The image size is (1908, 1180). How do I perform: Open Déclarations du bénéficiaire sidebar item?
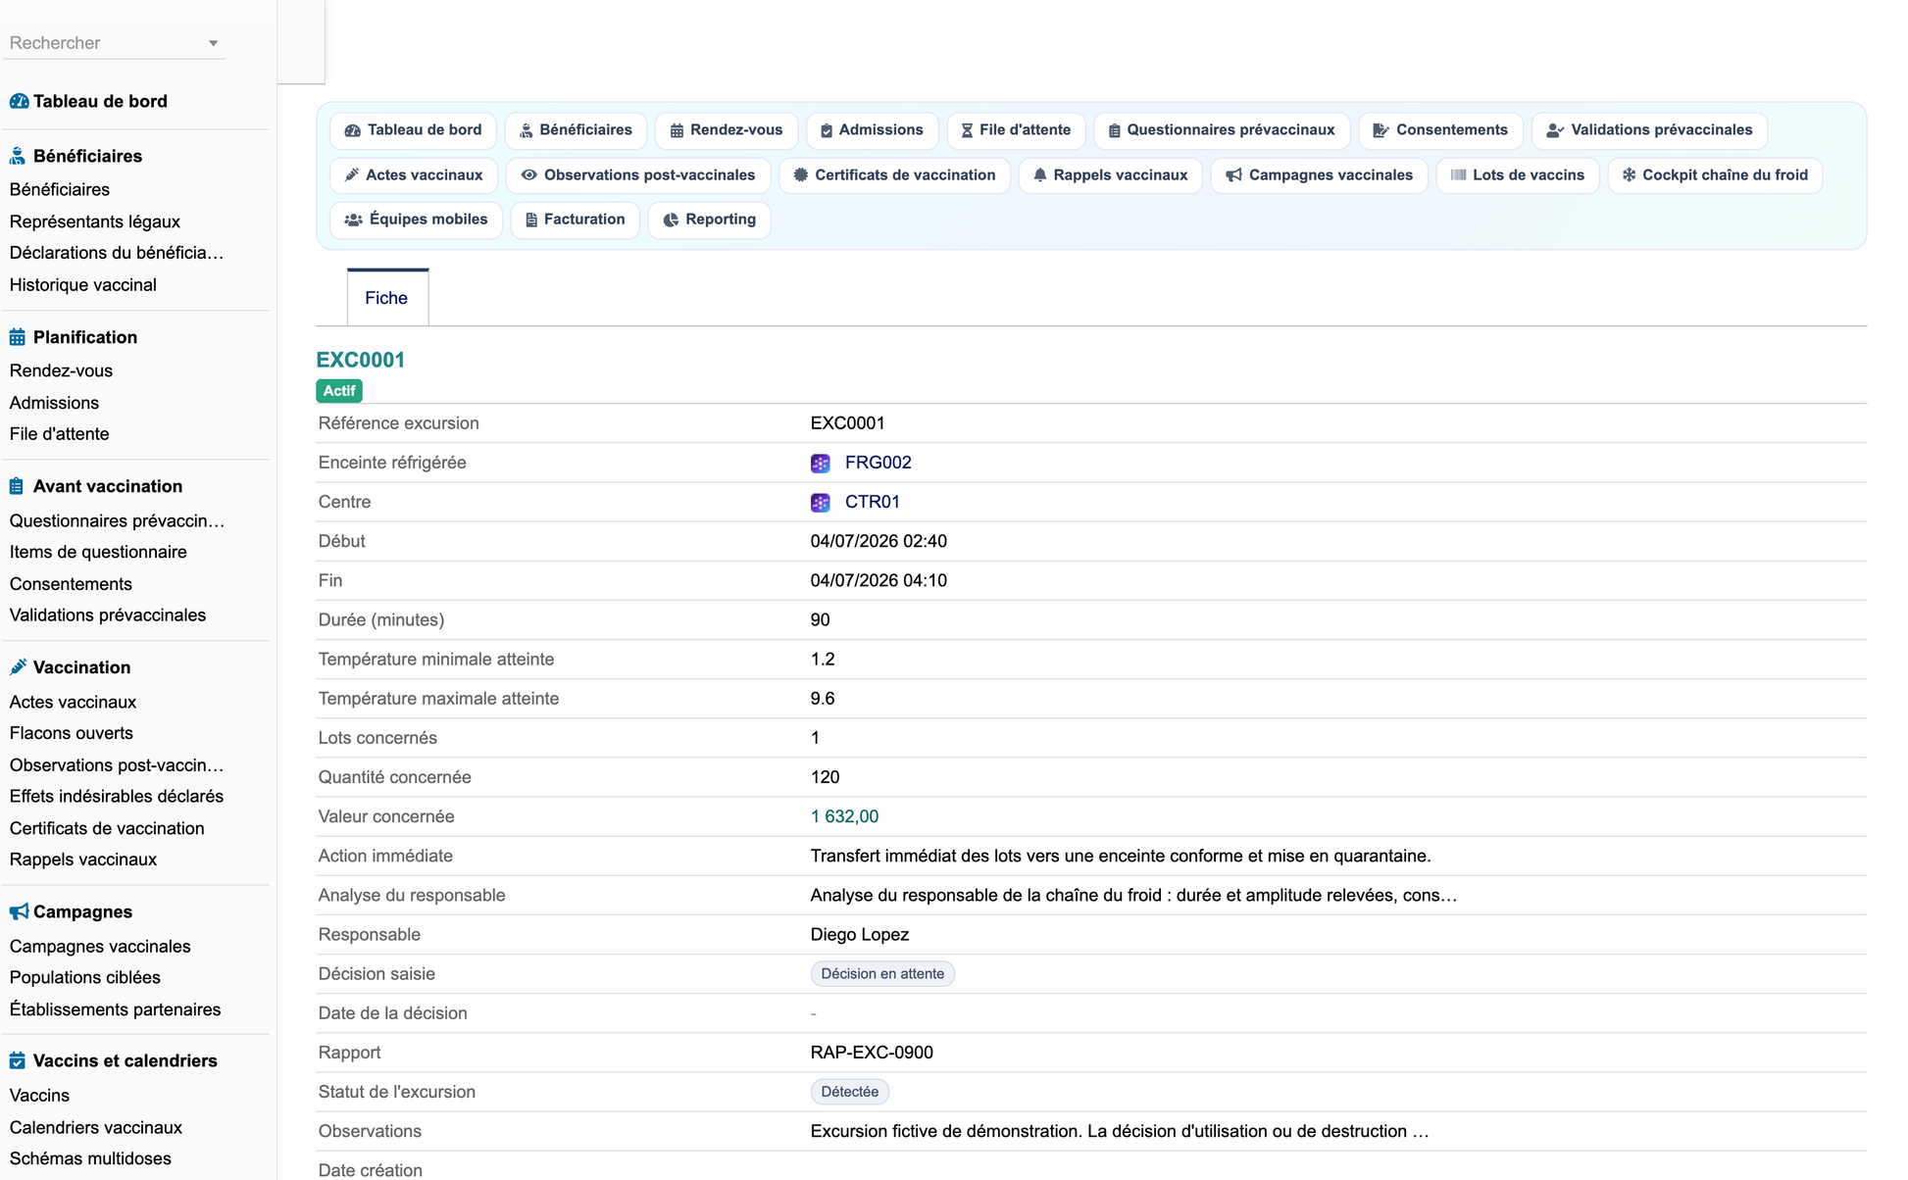[117, 253]
